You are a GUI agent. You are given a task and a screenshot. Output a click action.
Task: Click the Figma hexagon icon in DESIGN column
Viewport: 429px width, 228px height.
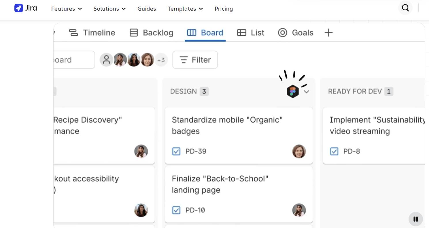point(293,92)
